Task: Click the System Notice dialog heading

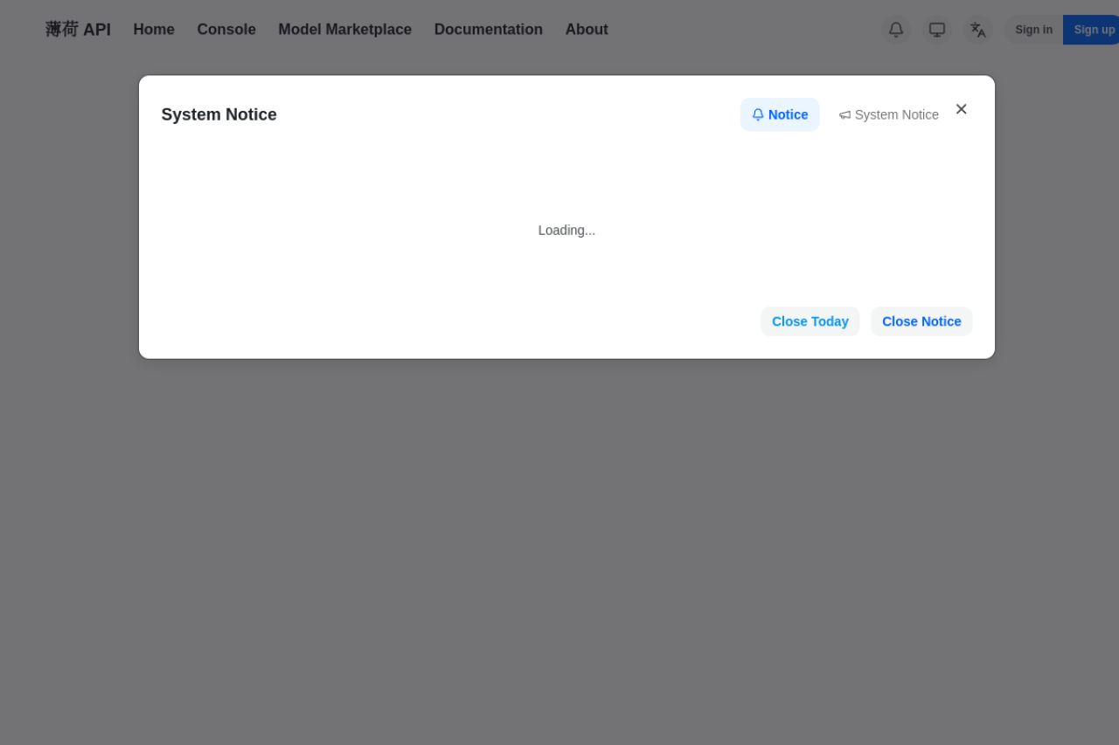Action: [219, 114]
